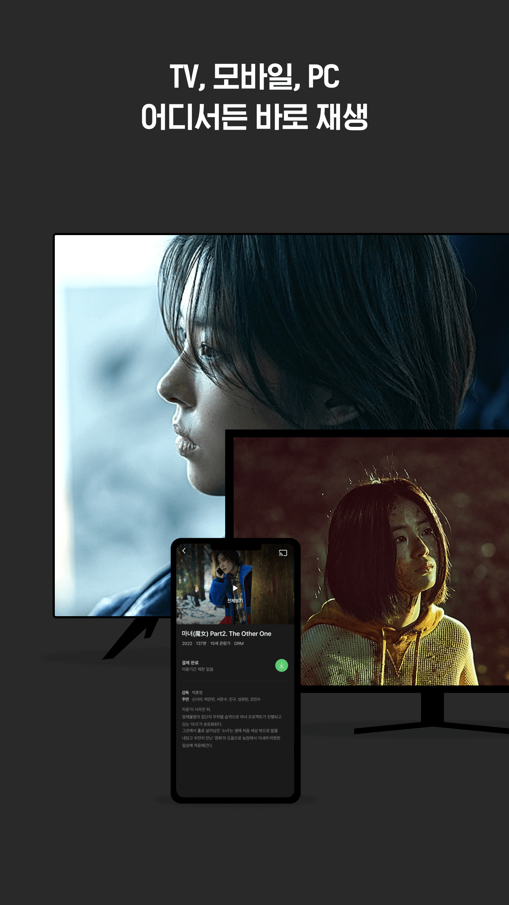
Task: Click the rating '15세 관람가'
Action: pos(220,643)
